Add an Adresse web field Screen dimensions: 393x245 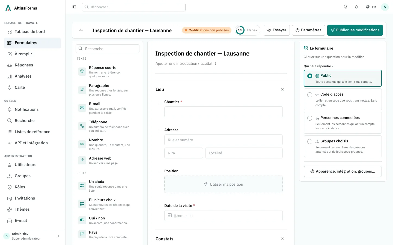click(x=108, y=160)
